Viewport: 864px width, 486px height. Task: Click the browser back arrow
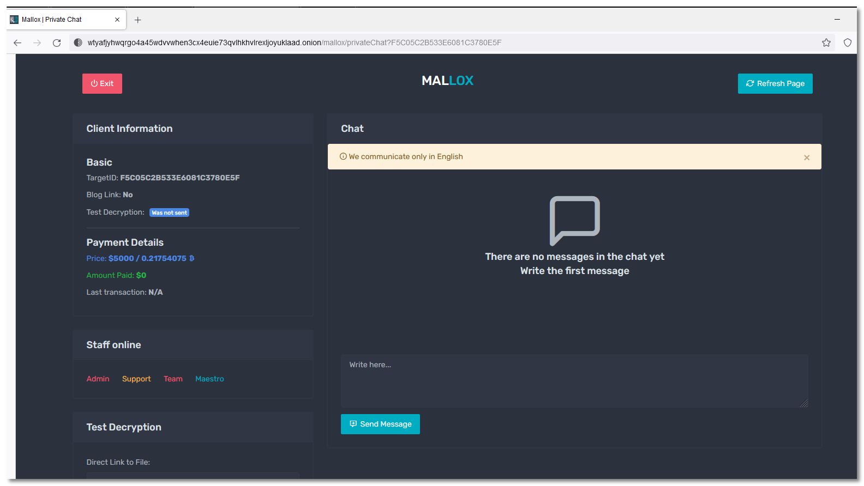17,42
